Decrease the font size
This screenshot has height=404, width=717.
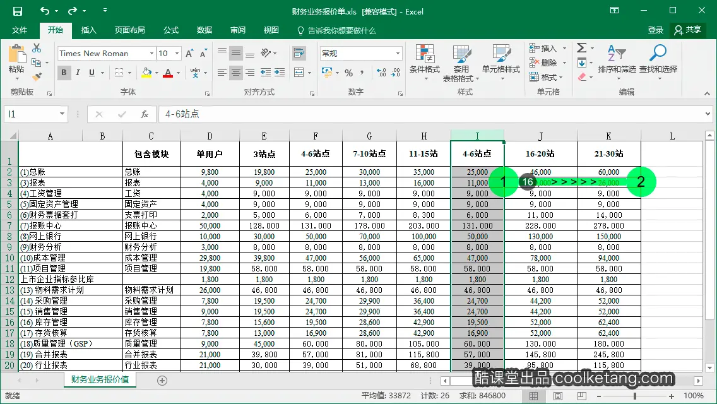pyautogui.click(x=203, y=54)
